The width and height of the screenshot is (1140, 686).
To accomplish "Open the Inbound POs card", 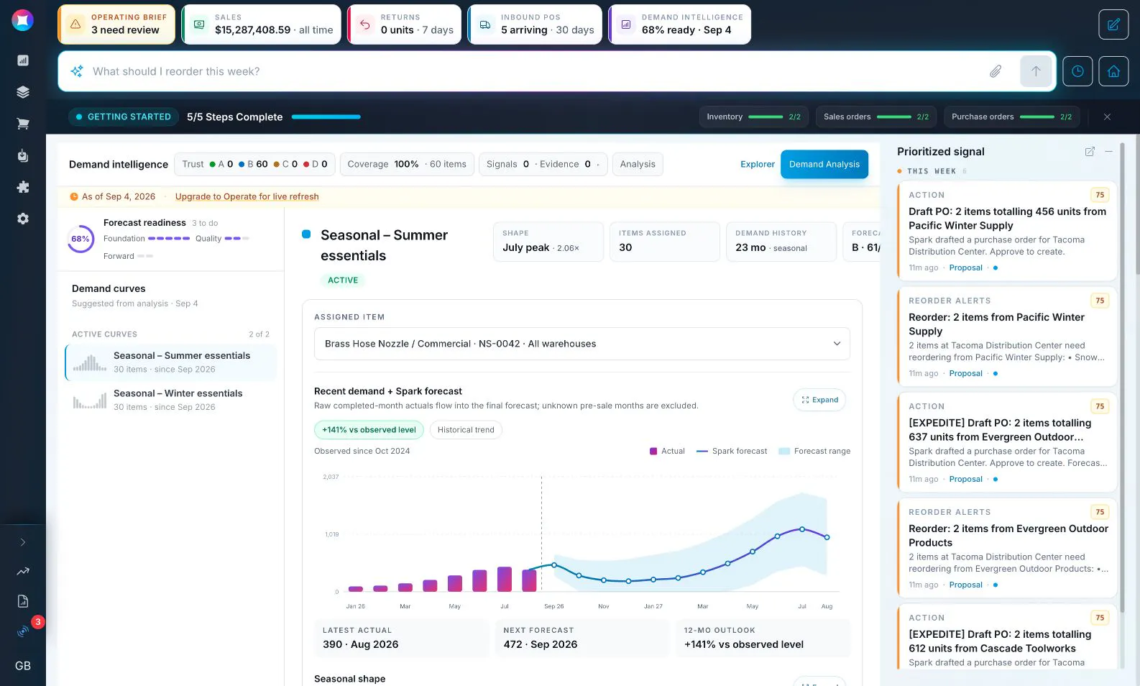I will coord(535,24).
